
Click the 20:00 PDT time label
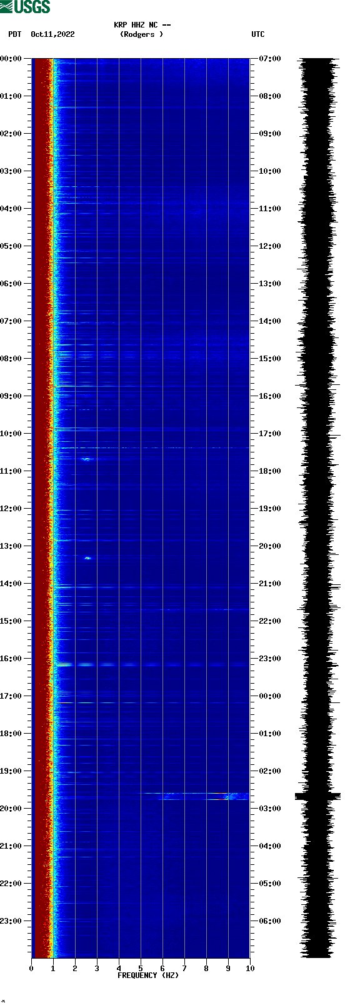pos(11,809)
